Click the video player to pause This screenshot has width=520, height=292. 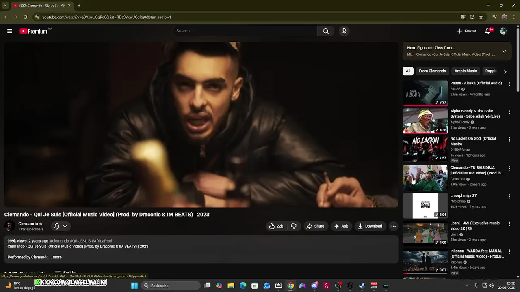pos(201,125)
